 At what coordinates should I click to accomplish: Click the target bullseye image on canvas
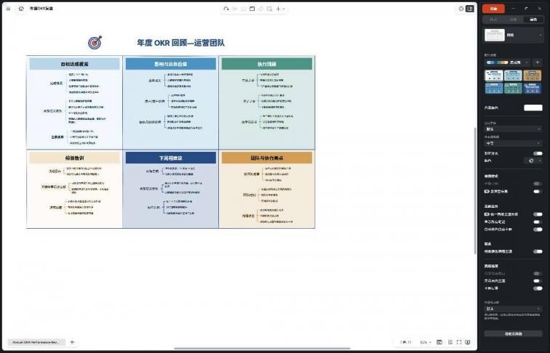(95, 42)
